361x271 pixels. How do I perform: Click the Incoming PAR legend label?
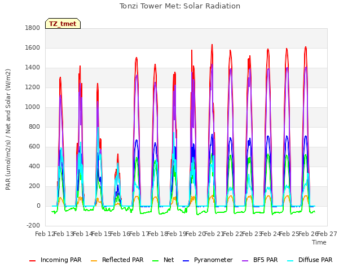point(61,260)
